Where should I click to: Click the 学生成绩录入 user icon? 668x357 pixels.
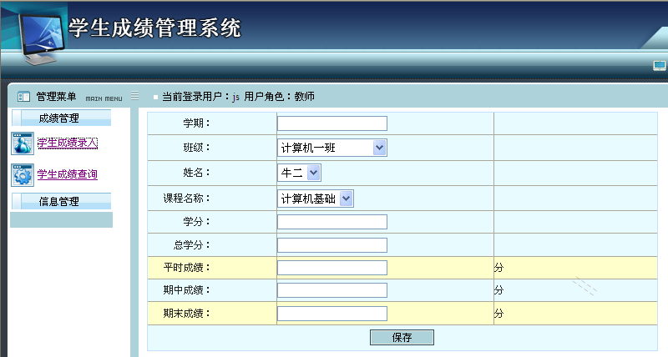point(23,143)
